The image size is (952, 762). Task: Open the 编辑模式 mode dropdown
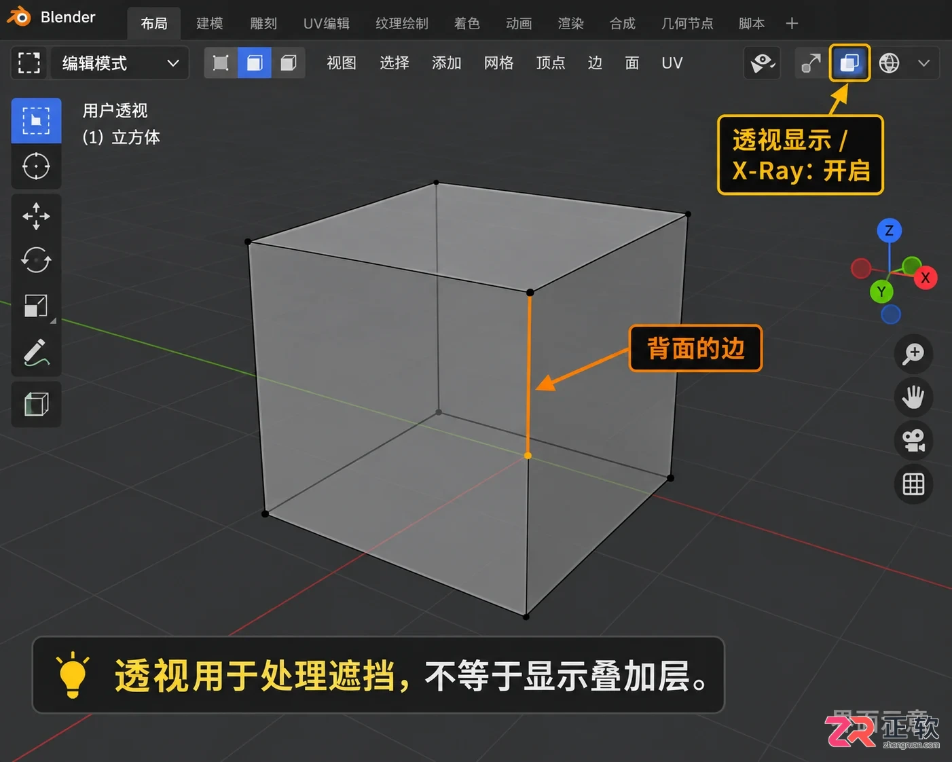(x=120, y=63)
